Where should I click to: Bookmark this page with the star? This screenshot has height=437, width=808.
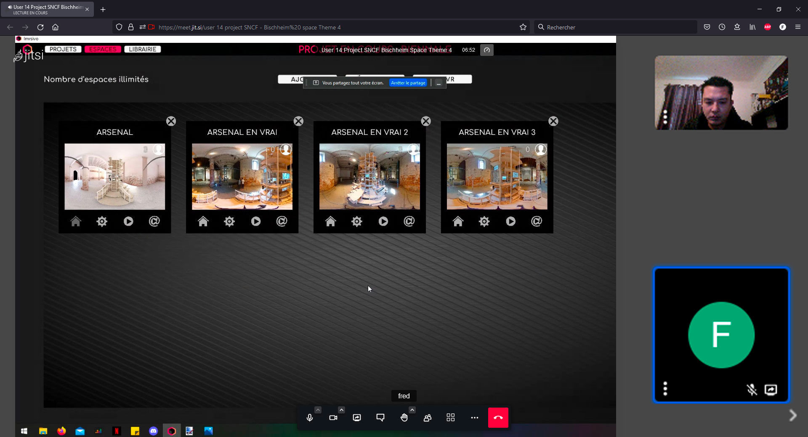coord(523,27)
